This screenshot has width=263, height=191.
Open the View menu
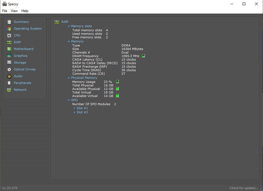(x=14, y=11)
